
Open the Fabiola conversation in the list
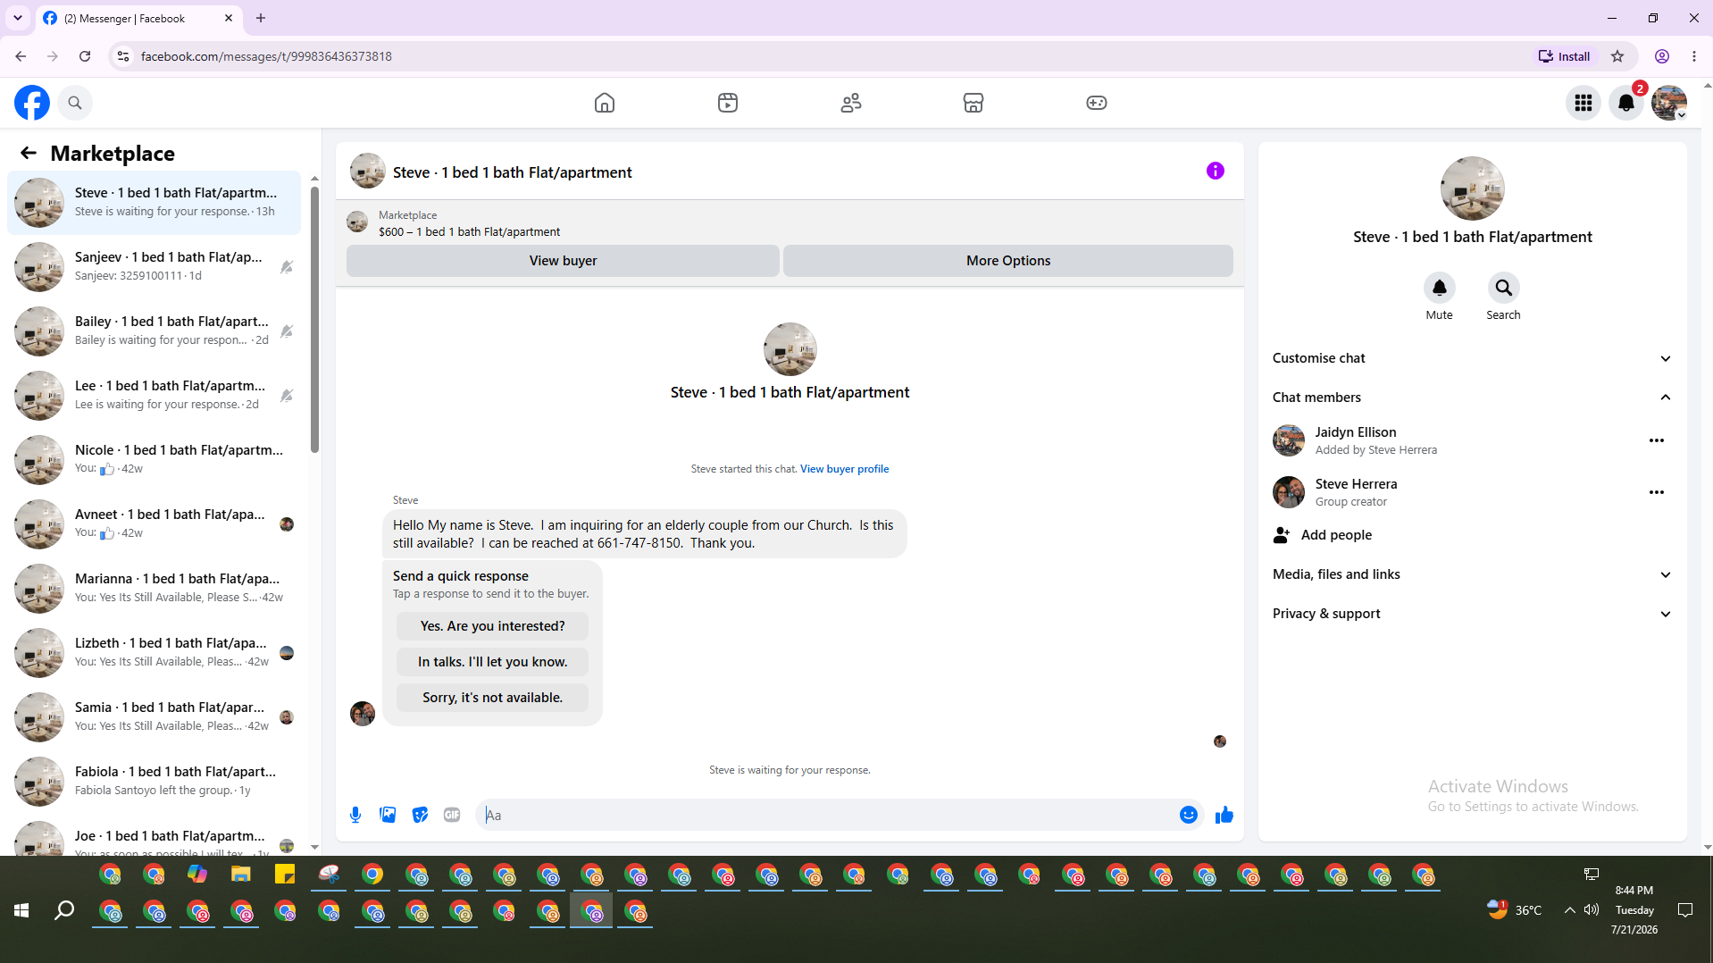155,782
